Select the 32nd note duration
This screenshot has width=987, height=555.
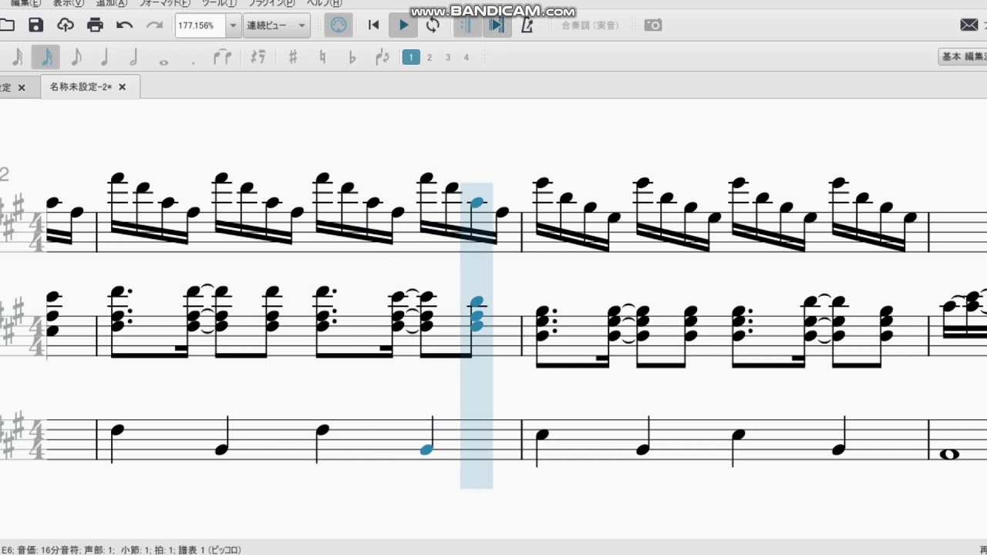17,57
